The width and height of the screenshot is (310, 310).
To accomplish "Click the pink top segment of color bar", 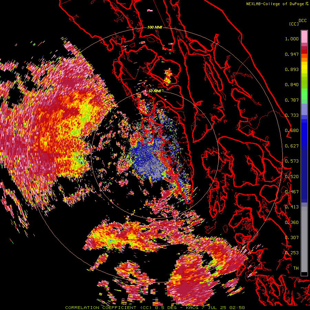I will coord(304,37).
